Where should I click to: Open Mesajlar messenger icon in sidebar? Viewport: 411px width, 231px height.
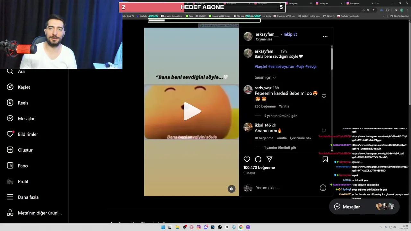10,119
